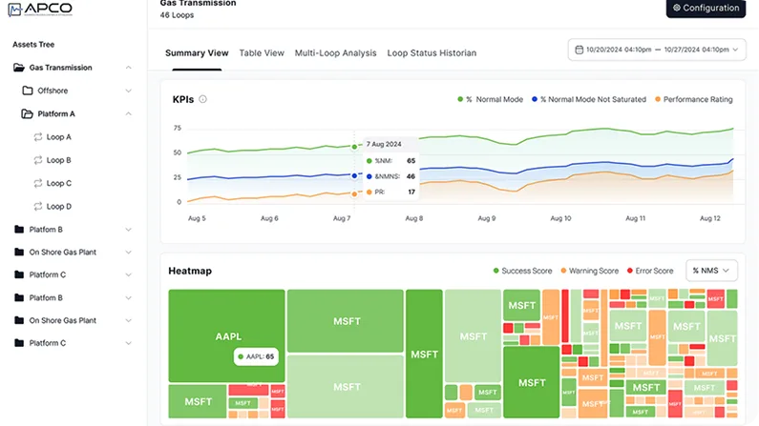Image resolution: width=759 pixels, height=426 pixels.
Task: Click the KPIs info icon
Action: tap(202, 99)
